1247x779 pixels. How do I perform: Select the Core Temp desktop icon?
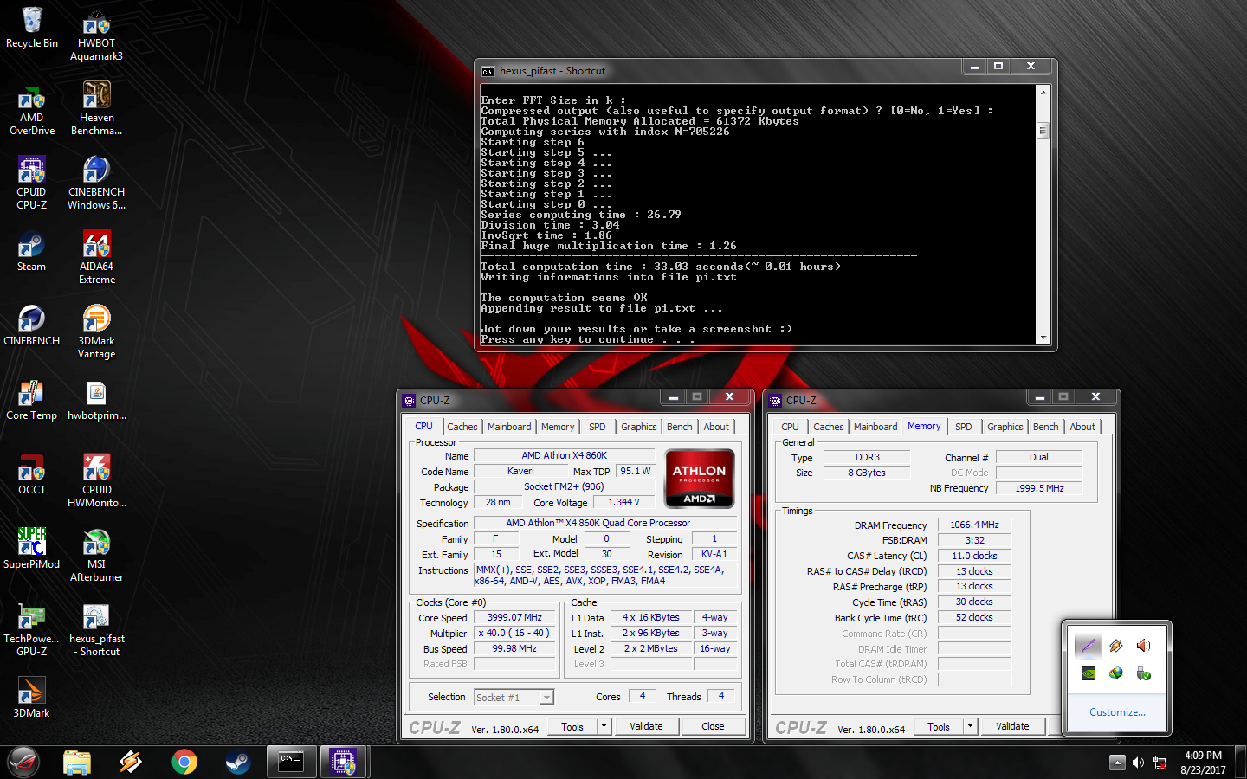pos(32,401)
